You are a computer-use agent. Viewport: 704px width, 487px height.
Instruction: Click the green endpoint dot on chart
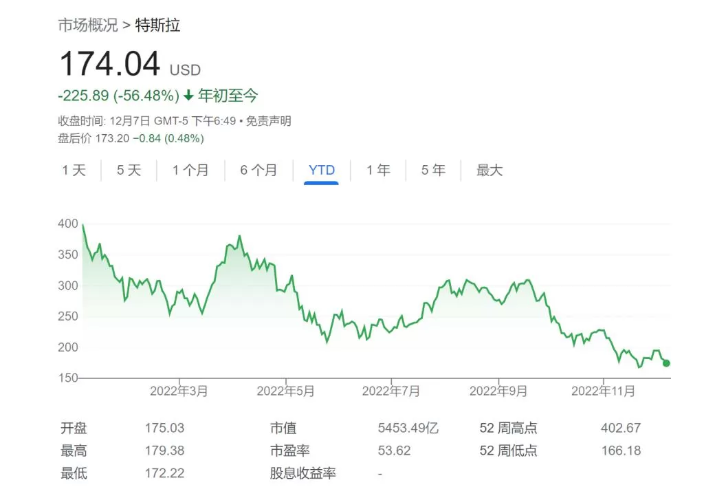pyautogui.click(x=666, y=363)
